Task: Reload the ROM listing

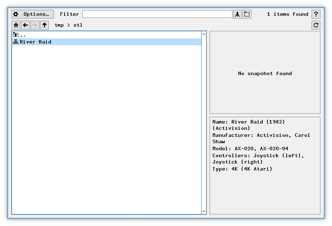Action: (x=316, y=25)
